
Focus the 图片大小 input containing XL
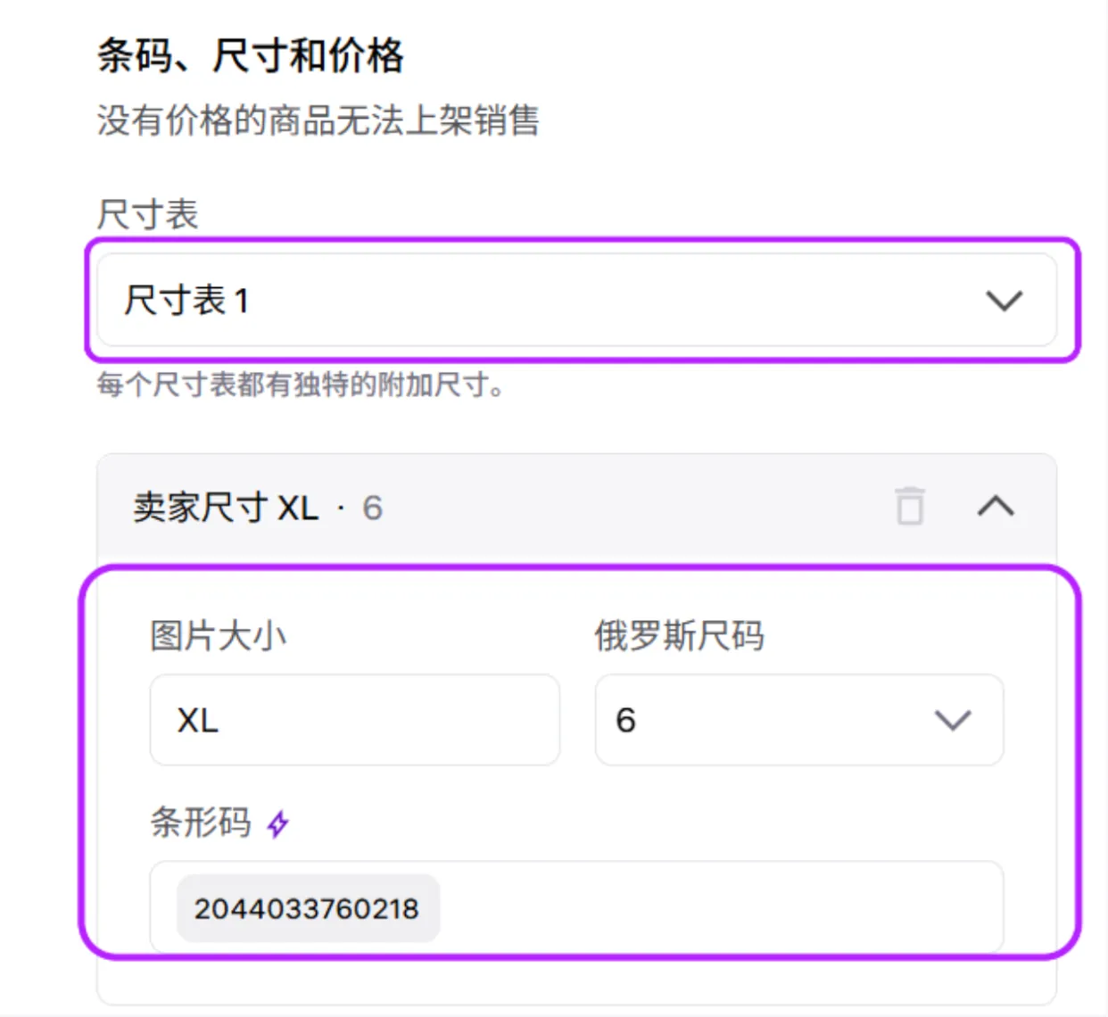[355, 720]
